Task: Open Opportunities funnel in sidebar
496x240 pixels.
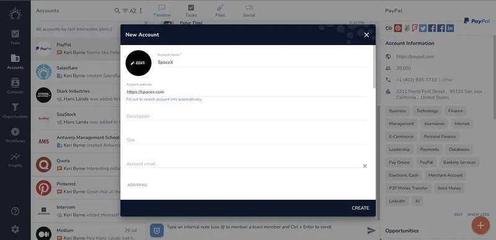Action: tap(15, 111)
